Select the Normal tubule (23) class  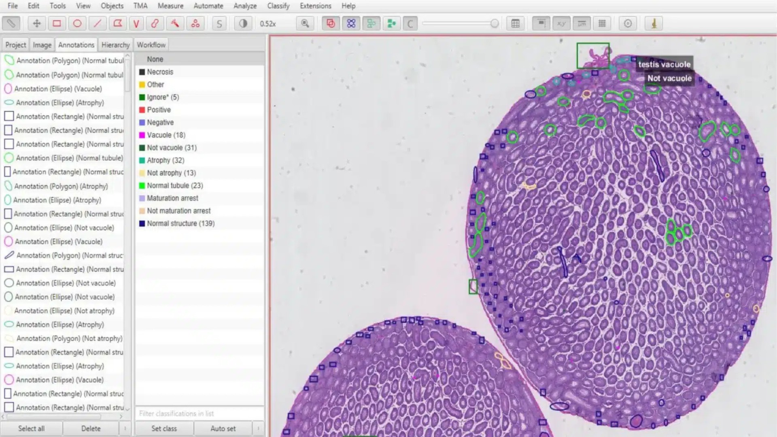(x=200, y=185)
